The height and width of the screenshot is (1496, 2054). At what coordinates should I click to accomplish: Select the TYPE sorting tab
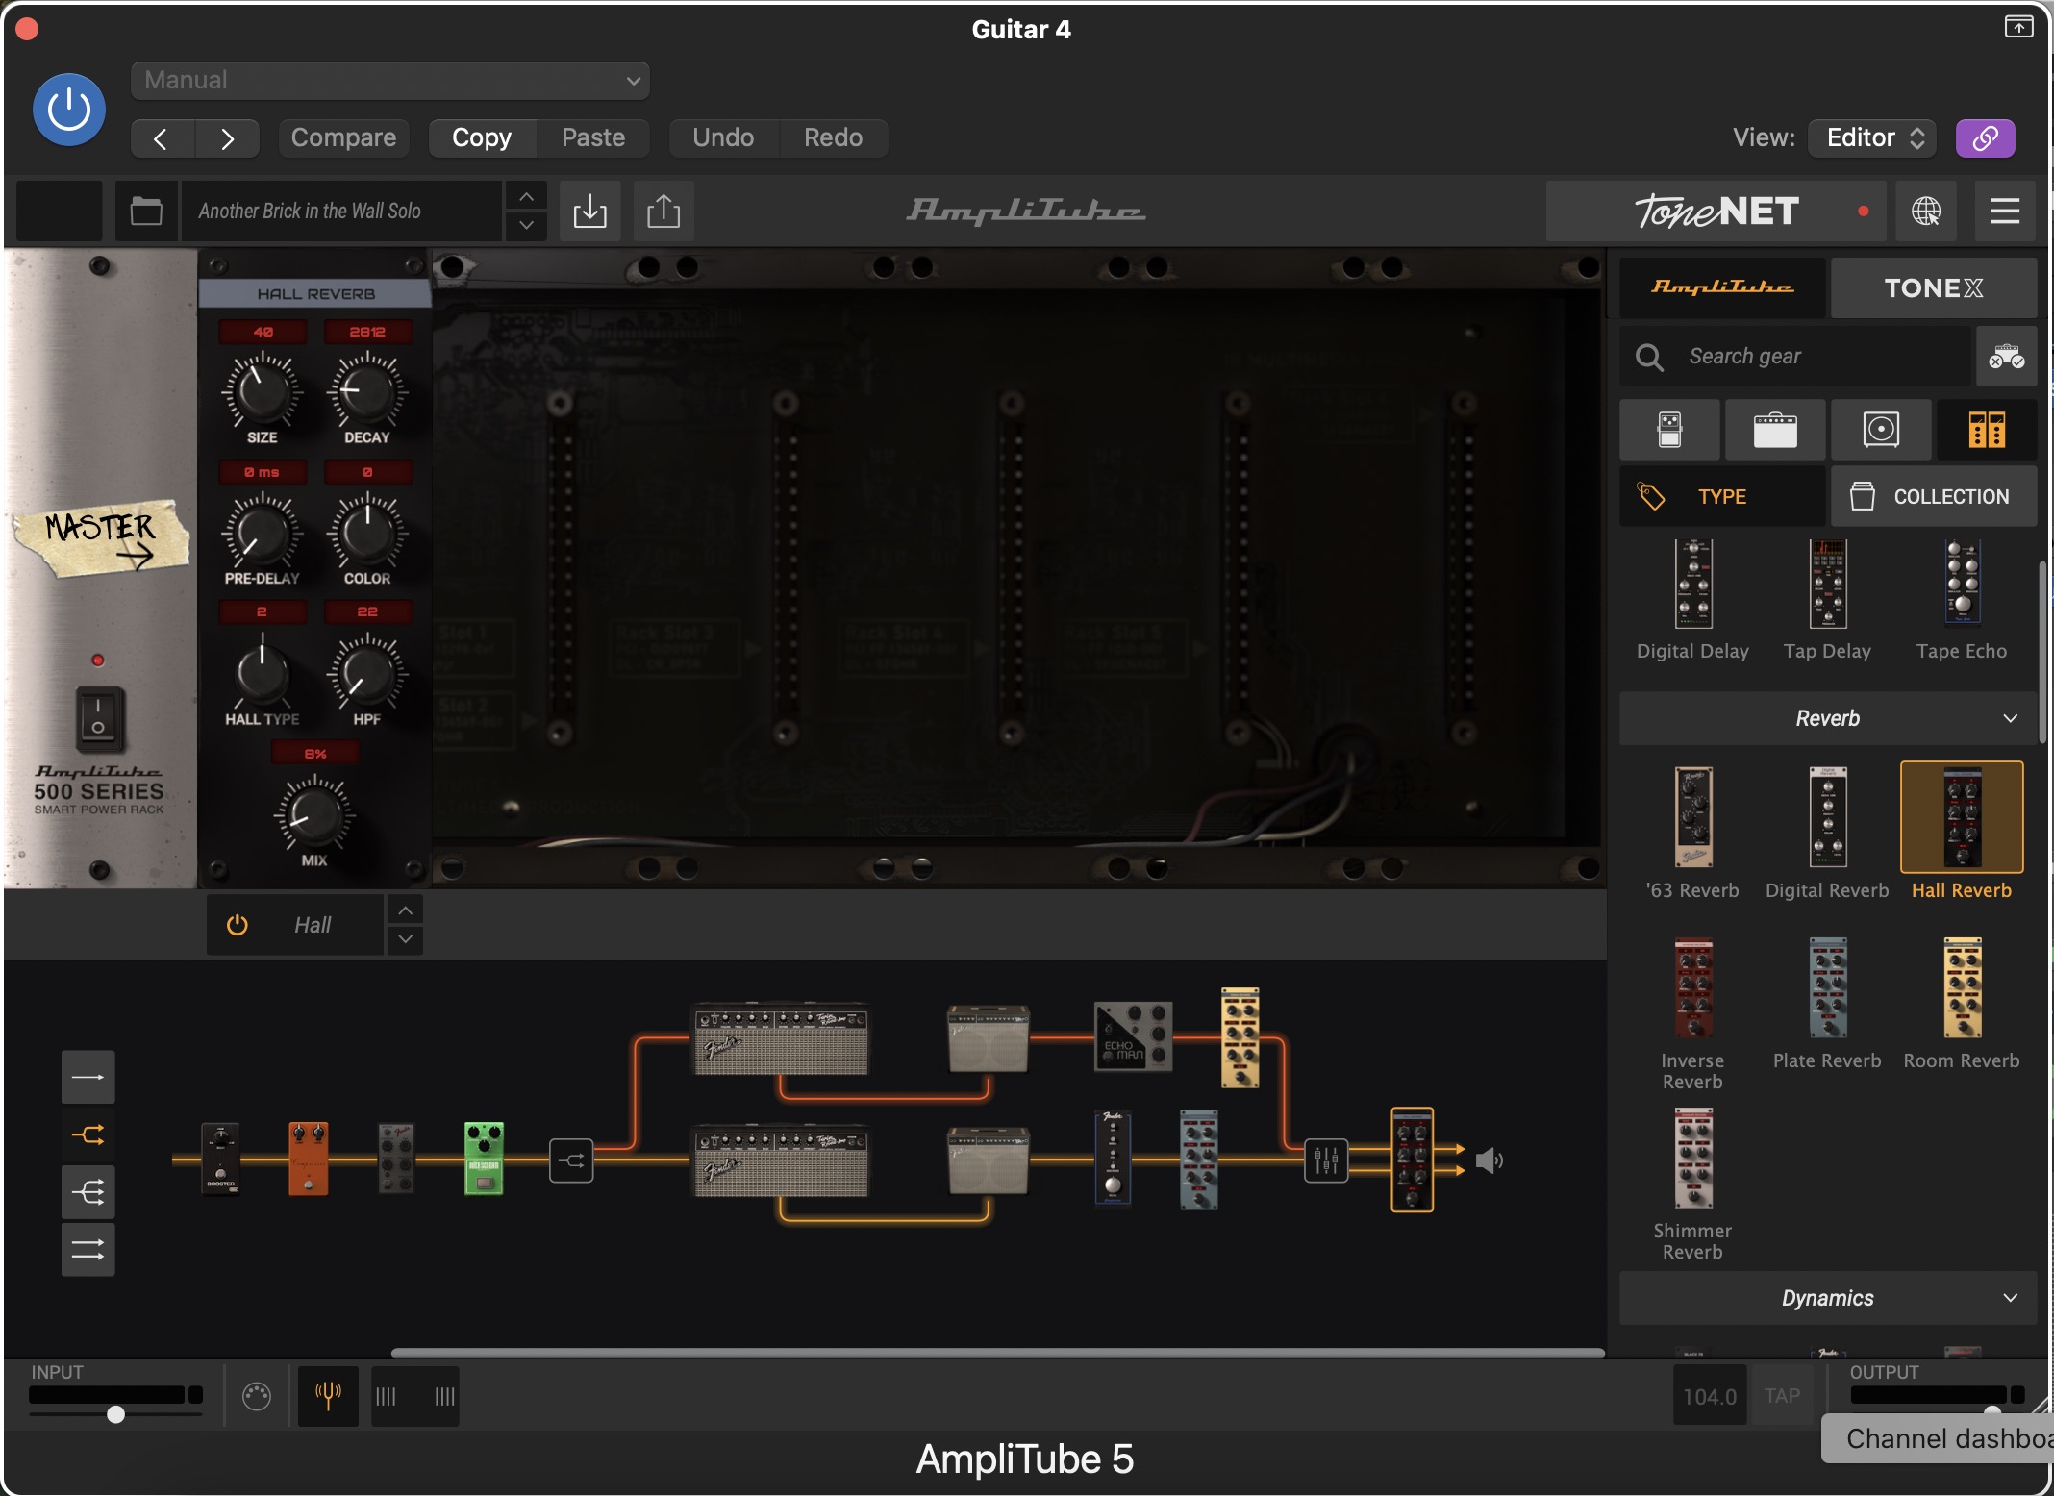pyautogui.click(x=1722, y=497)
